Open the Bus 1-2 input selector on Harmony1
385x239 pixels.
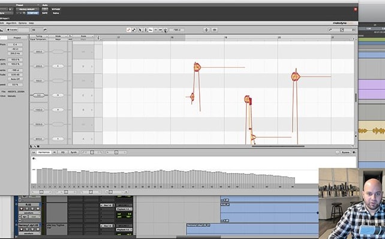pyautogui.click(x=107, y=226)
